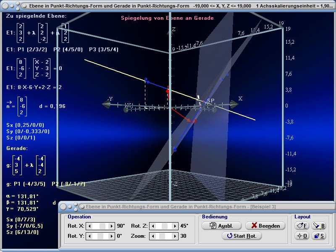336x252 pixels.
Task: Decrease Rot. Y with left arrow
Action: coord(89,236)
